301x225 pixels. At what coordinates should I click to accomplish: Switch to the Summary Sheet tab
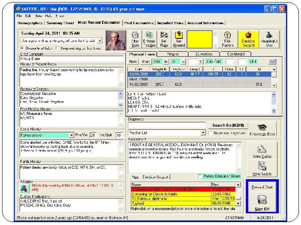[60, 23]
